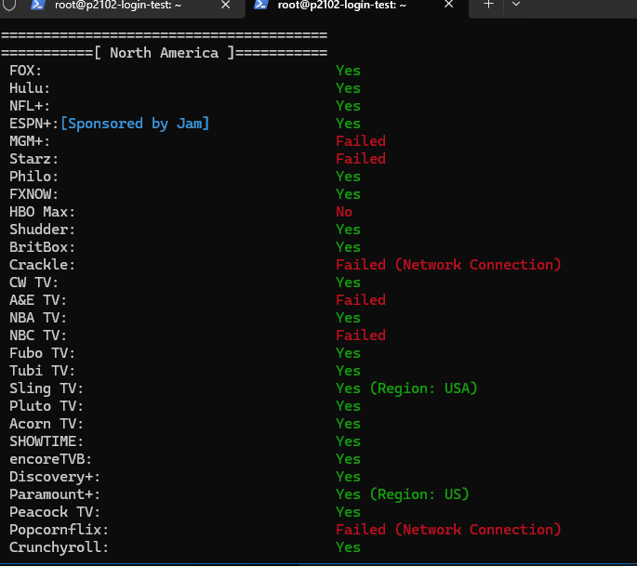Viewport: 637px width, 566px height.
Task: Click the green 'Yes' result for NBA TV
Action: [x=348, y=318]
